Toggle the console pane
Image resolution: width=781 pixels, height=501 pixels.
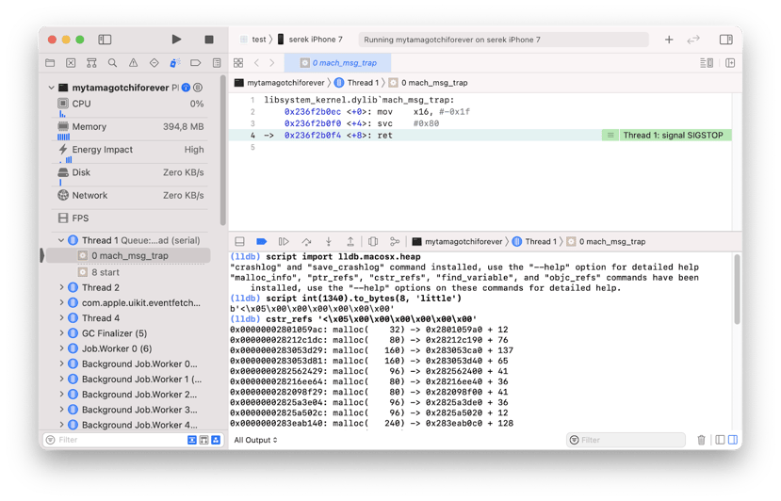tap(733, 440)
